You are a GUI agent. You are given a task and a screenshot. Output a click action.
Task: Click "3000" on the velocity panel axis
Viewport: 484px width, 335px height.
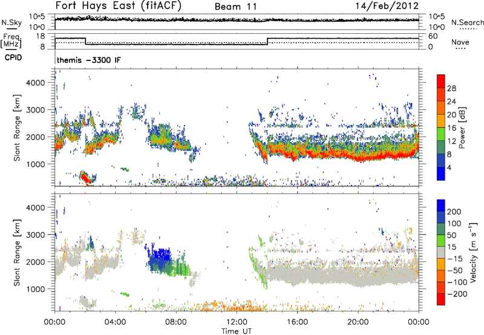(36, 235)
